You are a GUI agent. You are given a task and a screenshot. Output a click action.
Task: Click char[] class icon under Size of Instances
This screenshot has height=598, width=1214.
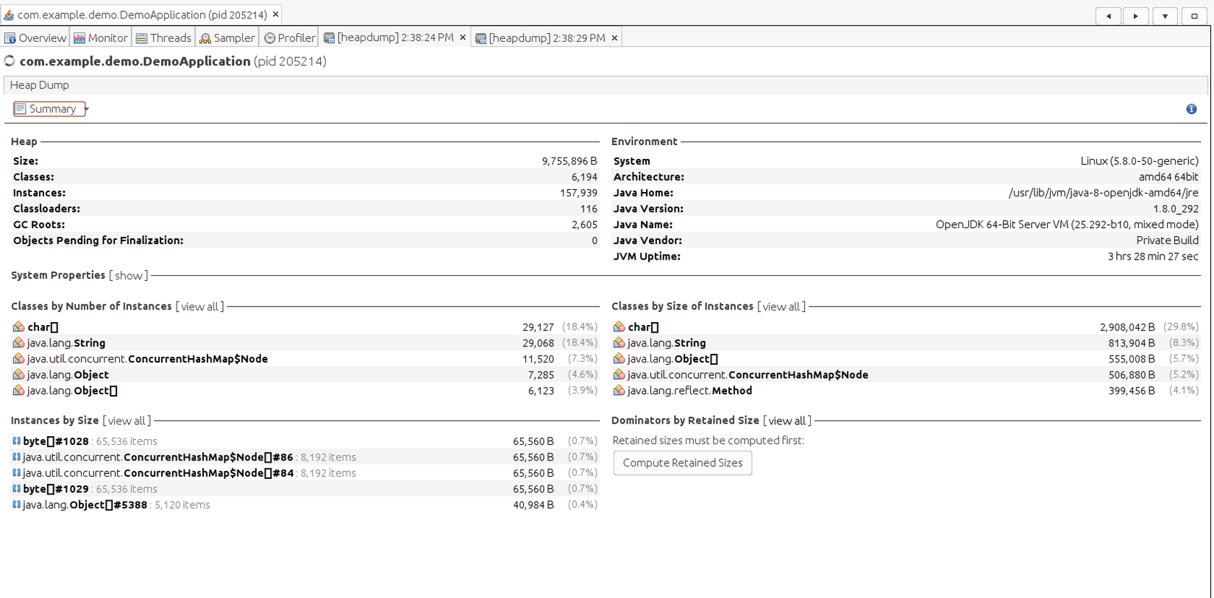619,327
